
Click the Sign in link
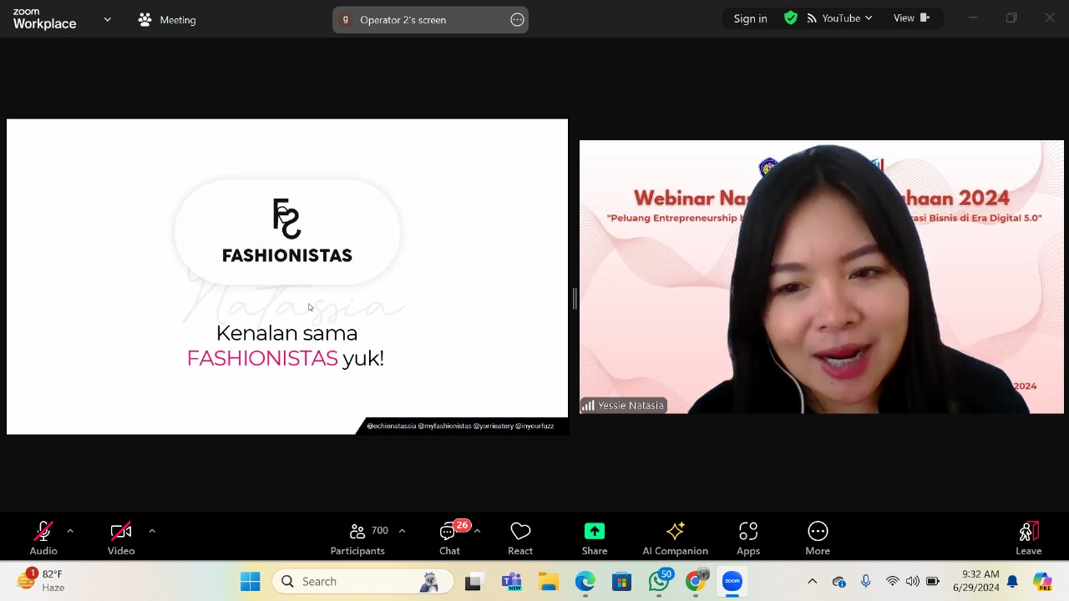tap(750, 18)
